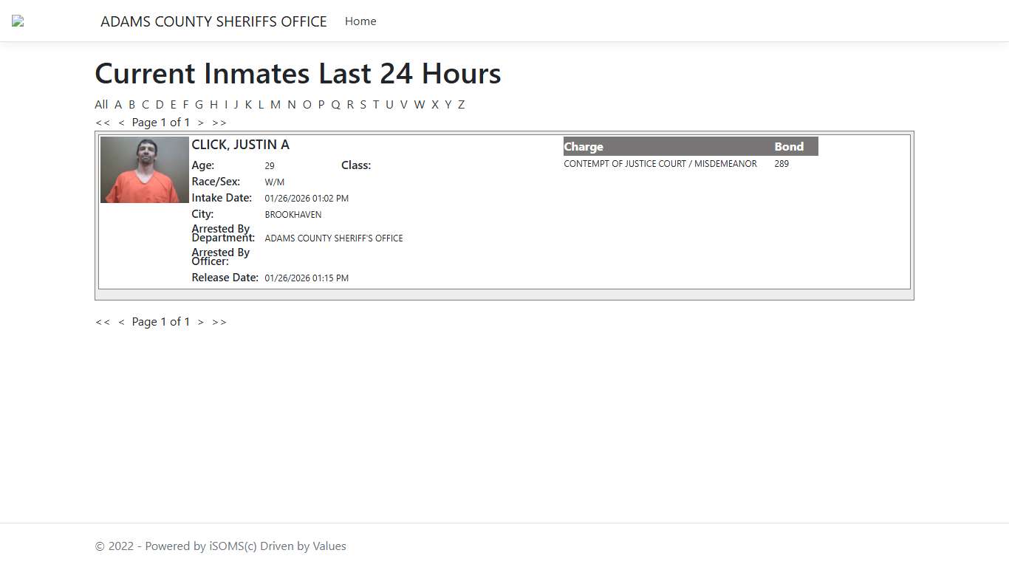Screen dimensions: 1009x567
Task: Click the bottom << first page control
Action: [103, 322]
